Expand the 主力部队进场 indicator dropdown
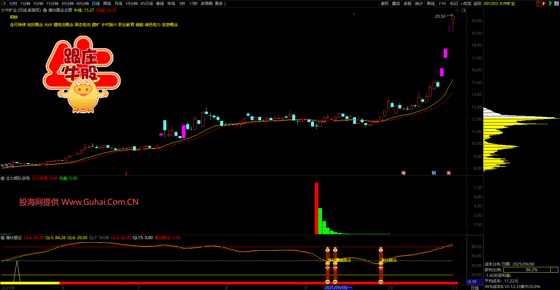Screen dimensions: 560x290 click(3, 178)
